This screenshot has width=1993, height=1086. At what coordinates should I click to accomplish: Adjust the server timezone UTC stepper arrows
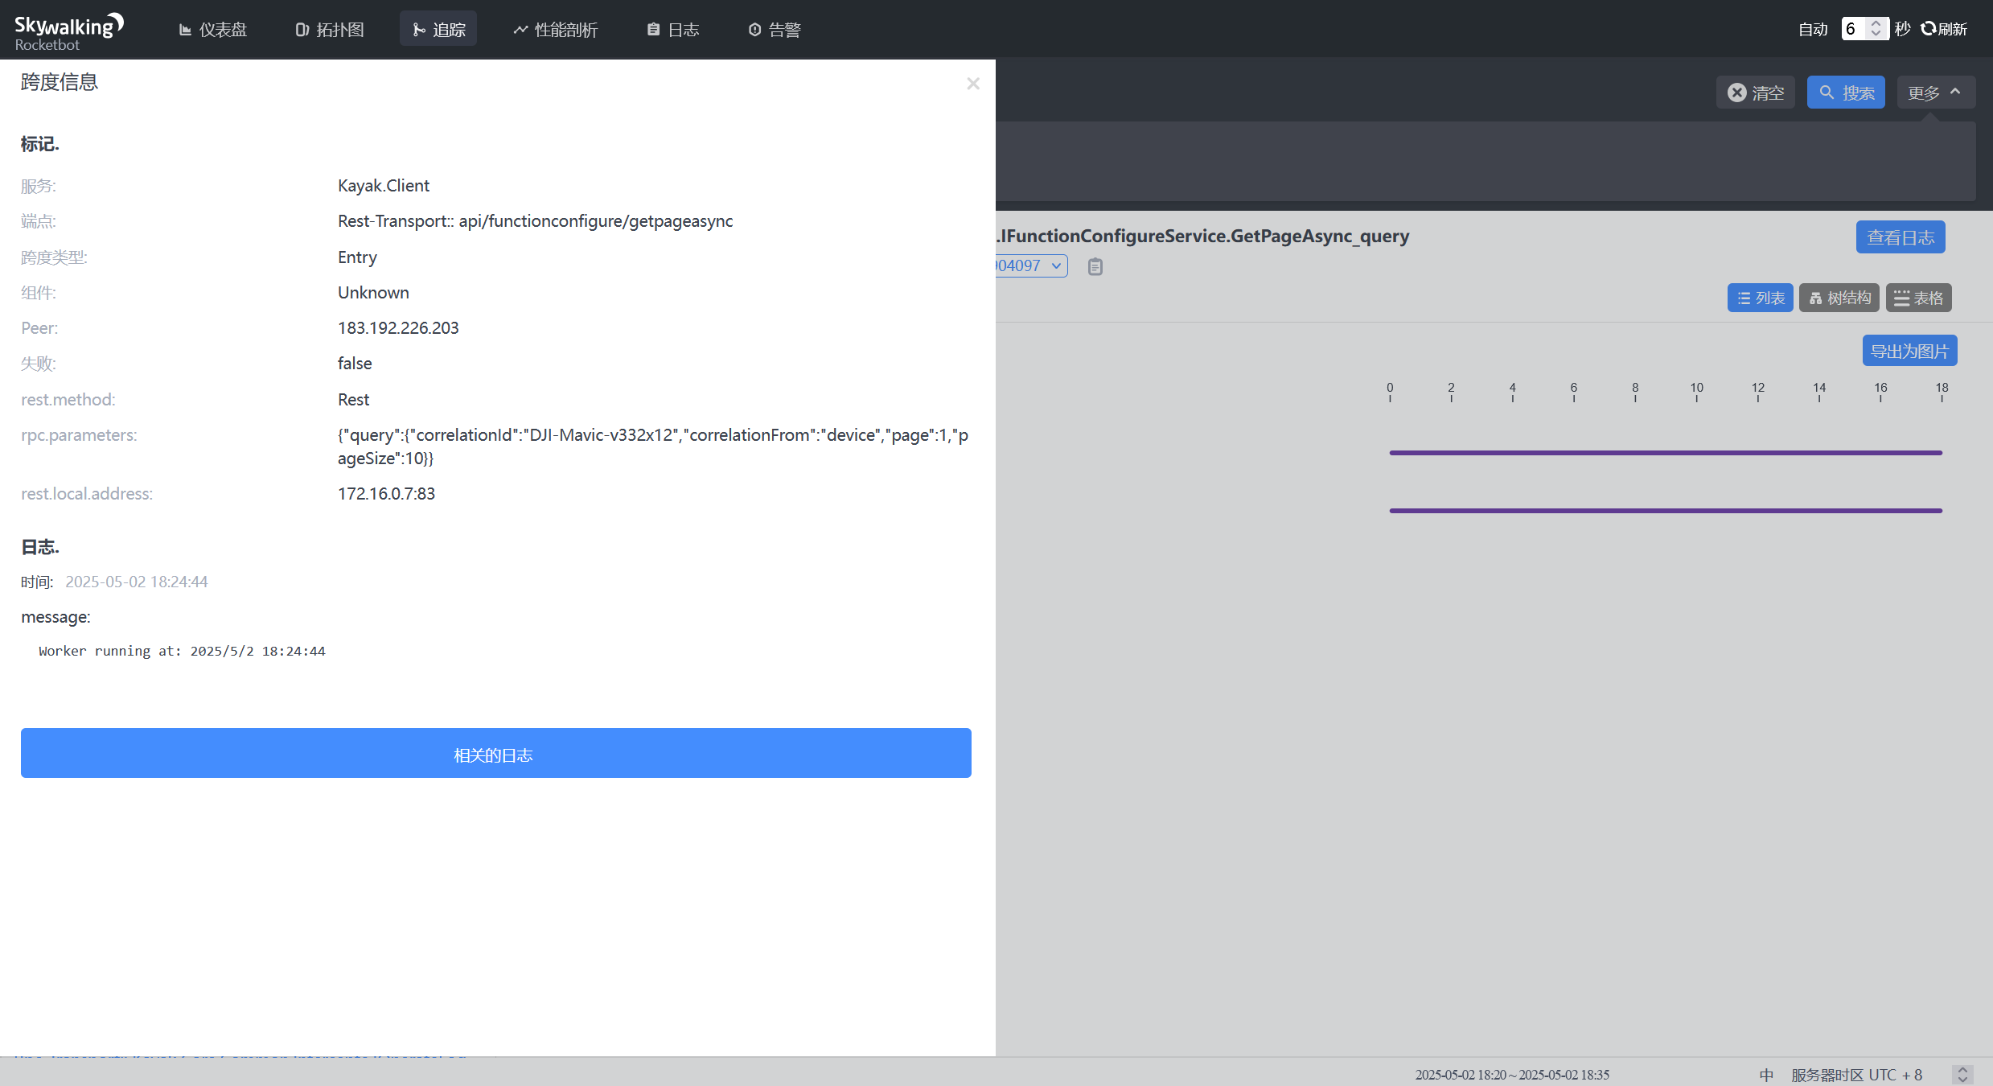pyautogui.click(x=1962, y=1075)
